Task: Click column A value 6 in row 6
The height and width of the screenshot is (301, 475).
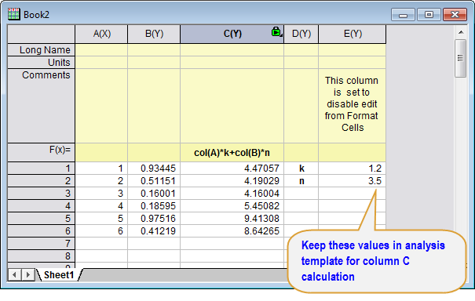Action: pos(101,231)
